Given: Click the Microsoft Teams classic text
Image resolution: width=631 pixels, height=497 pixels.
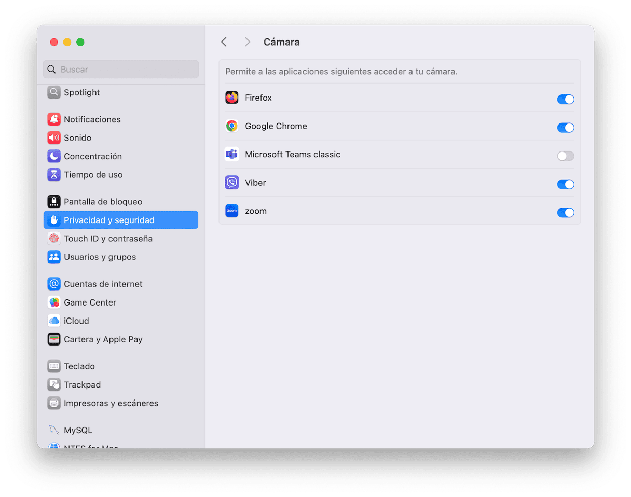Looking at the screenshot, I should [x=293, y=154].
